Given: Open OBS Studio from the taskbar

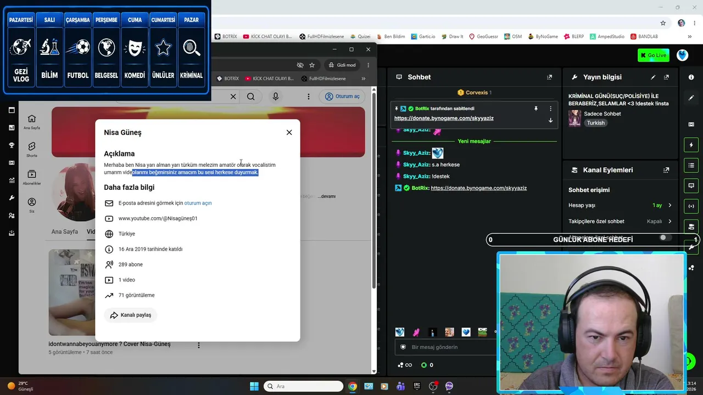Looking at the screenshot, I should coord(433,386).
